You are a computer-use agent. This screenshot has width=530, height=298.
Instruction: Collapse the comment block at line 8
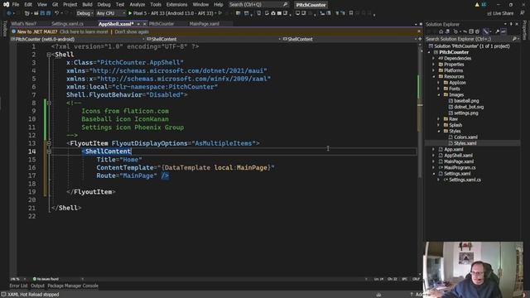click(x=49, y=103)
